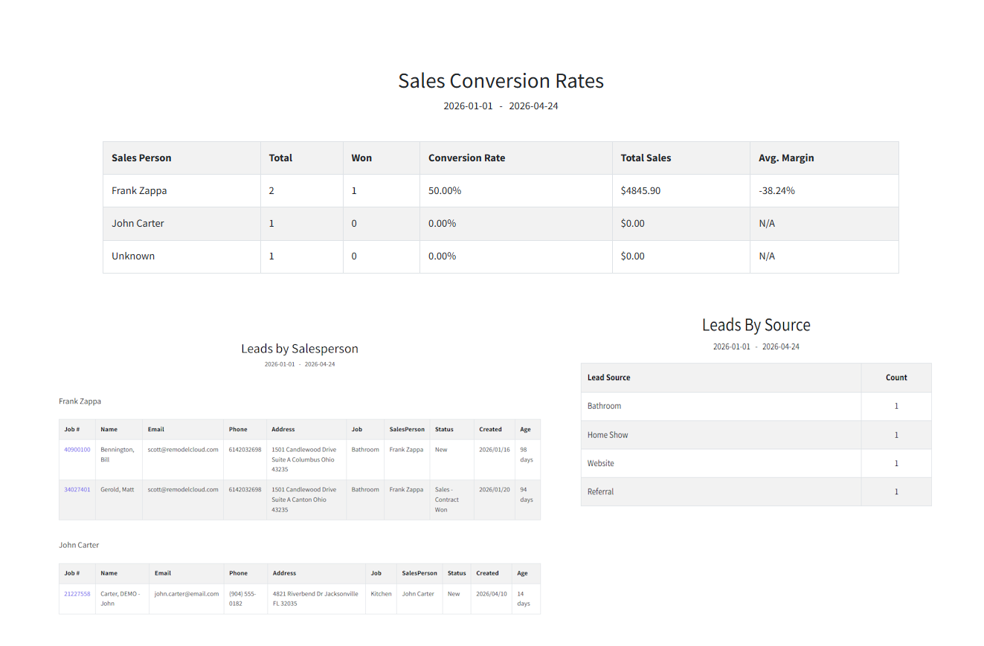Viewport: 984px width, 646px height.
Task: Select the Referral lead source row
Action: (x=600, y=492)
